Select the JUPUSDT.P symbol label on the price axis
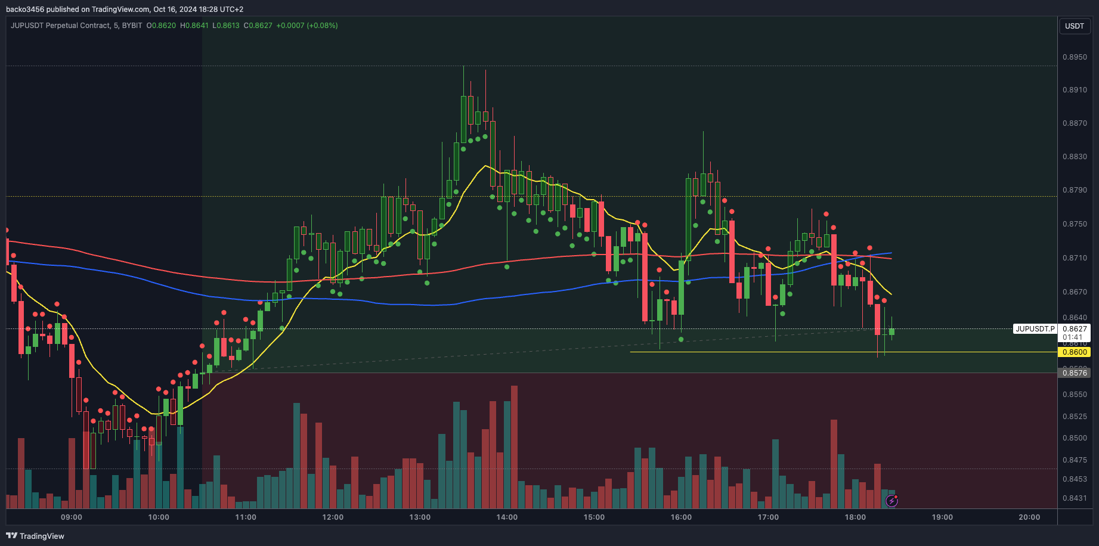The height and width of the screenshot is (546, 1099). (x=1035, y=329)
